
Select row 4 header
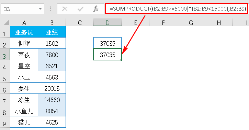coord(5,66)
